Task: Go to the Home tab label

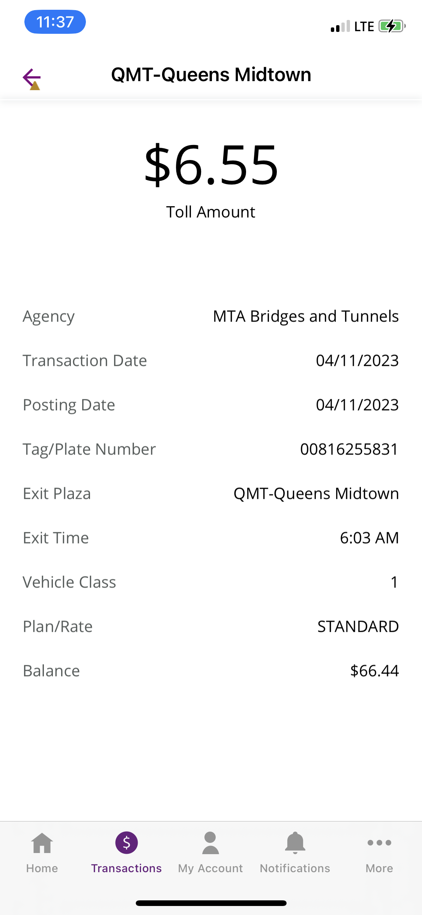Action: coord(42,868)
